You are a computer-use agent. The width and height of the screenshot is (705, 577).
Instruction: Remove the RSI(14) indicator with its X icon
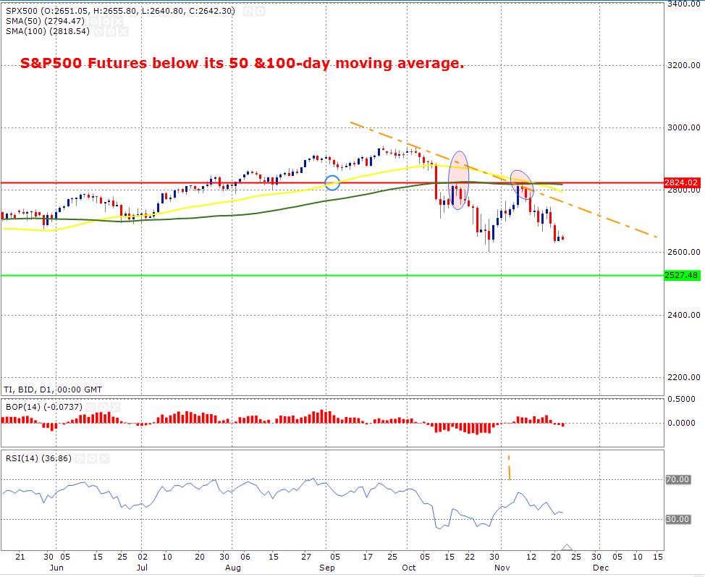pyautogui.click(x=104, y=459)
